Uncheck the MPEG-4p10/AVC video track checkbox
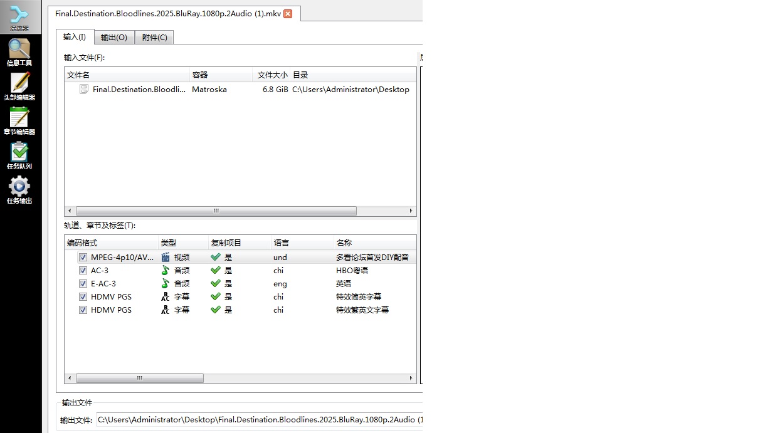Image resolution: width=770 pixels, height=433 pixels. (x=83, y=258)
